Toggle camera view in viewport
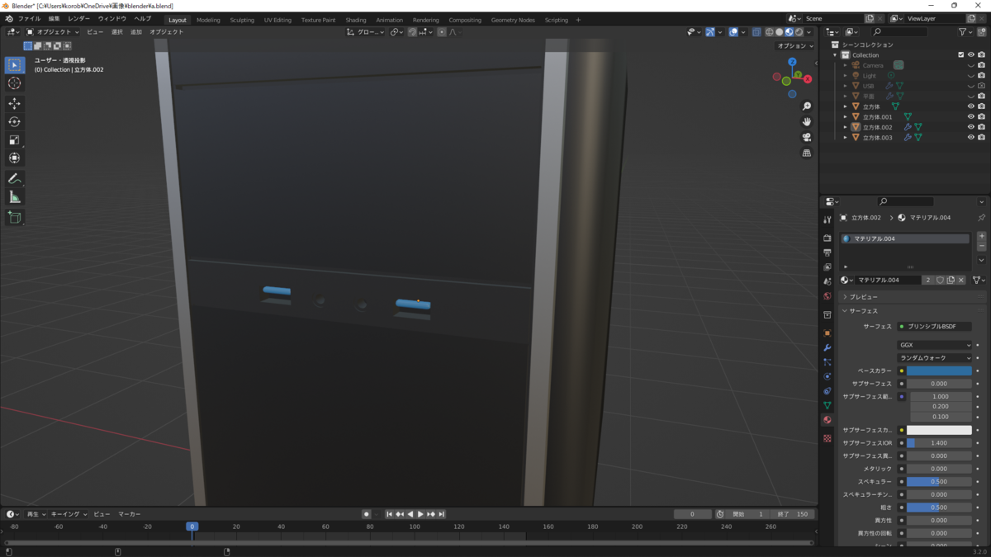 (x=807, y=138)
